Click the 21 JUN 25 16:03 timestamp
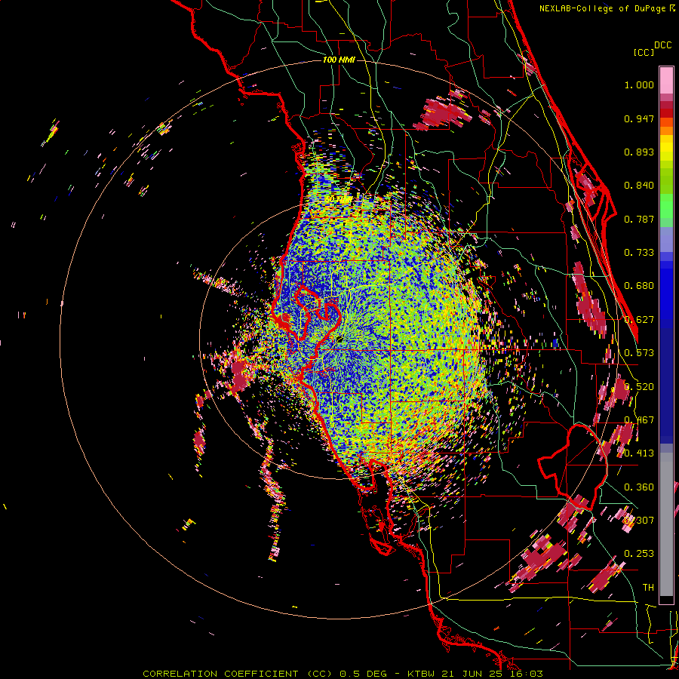This screenshot has height=679, width=679. click(492, 674)
